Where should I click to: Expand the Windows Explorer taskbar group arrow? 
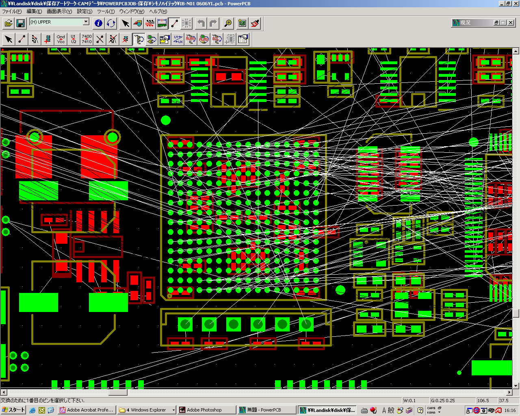click(173, 410)
